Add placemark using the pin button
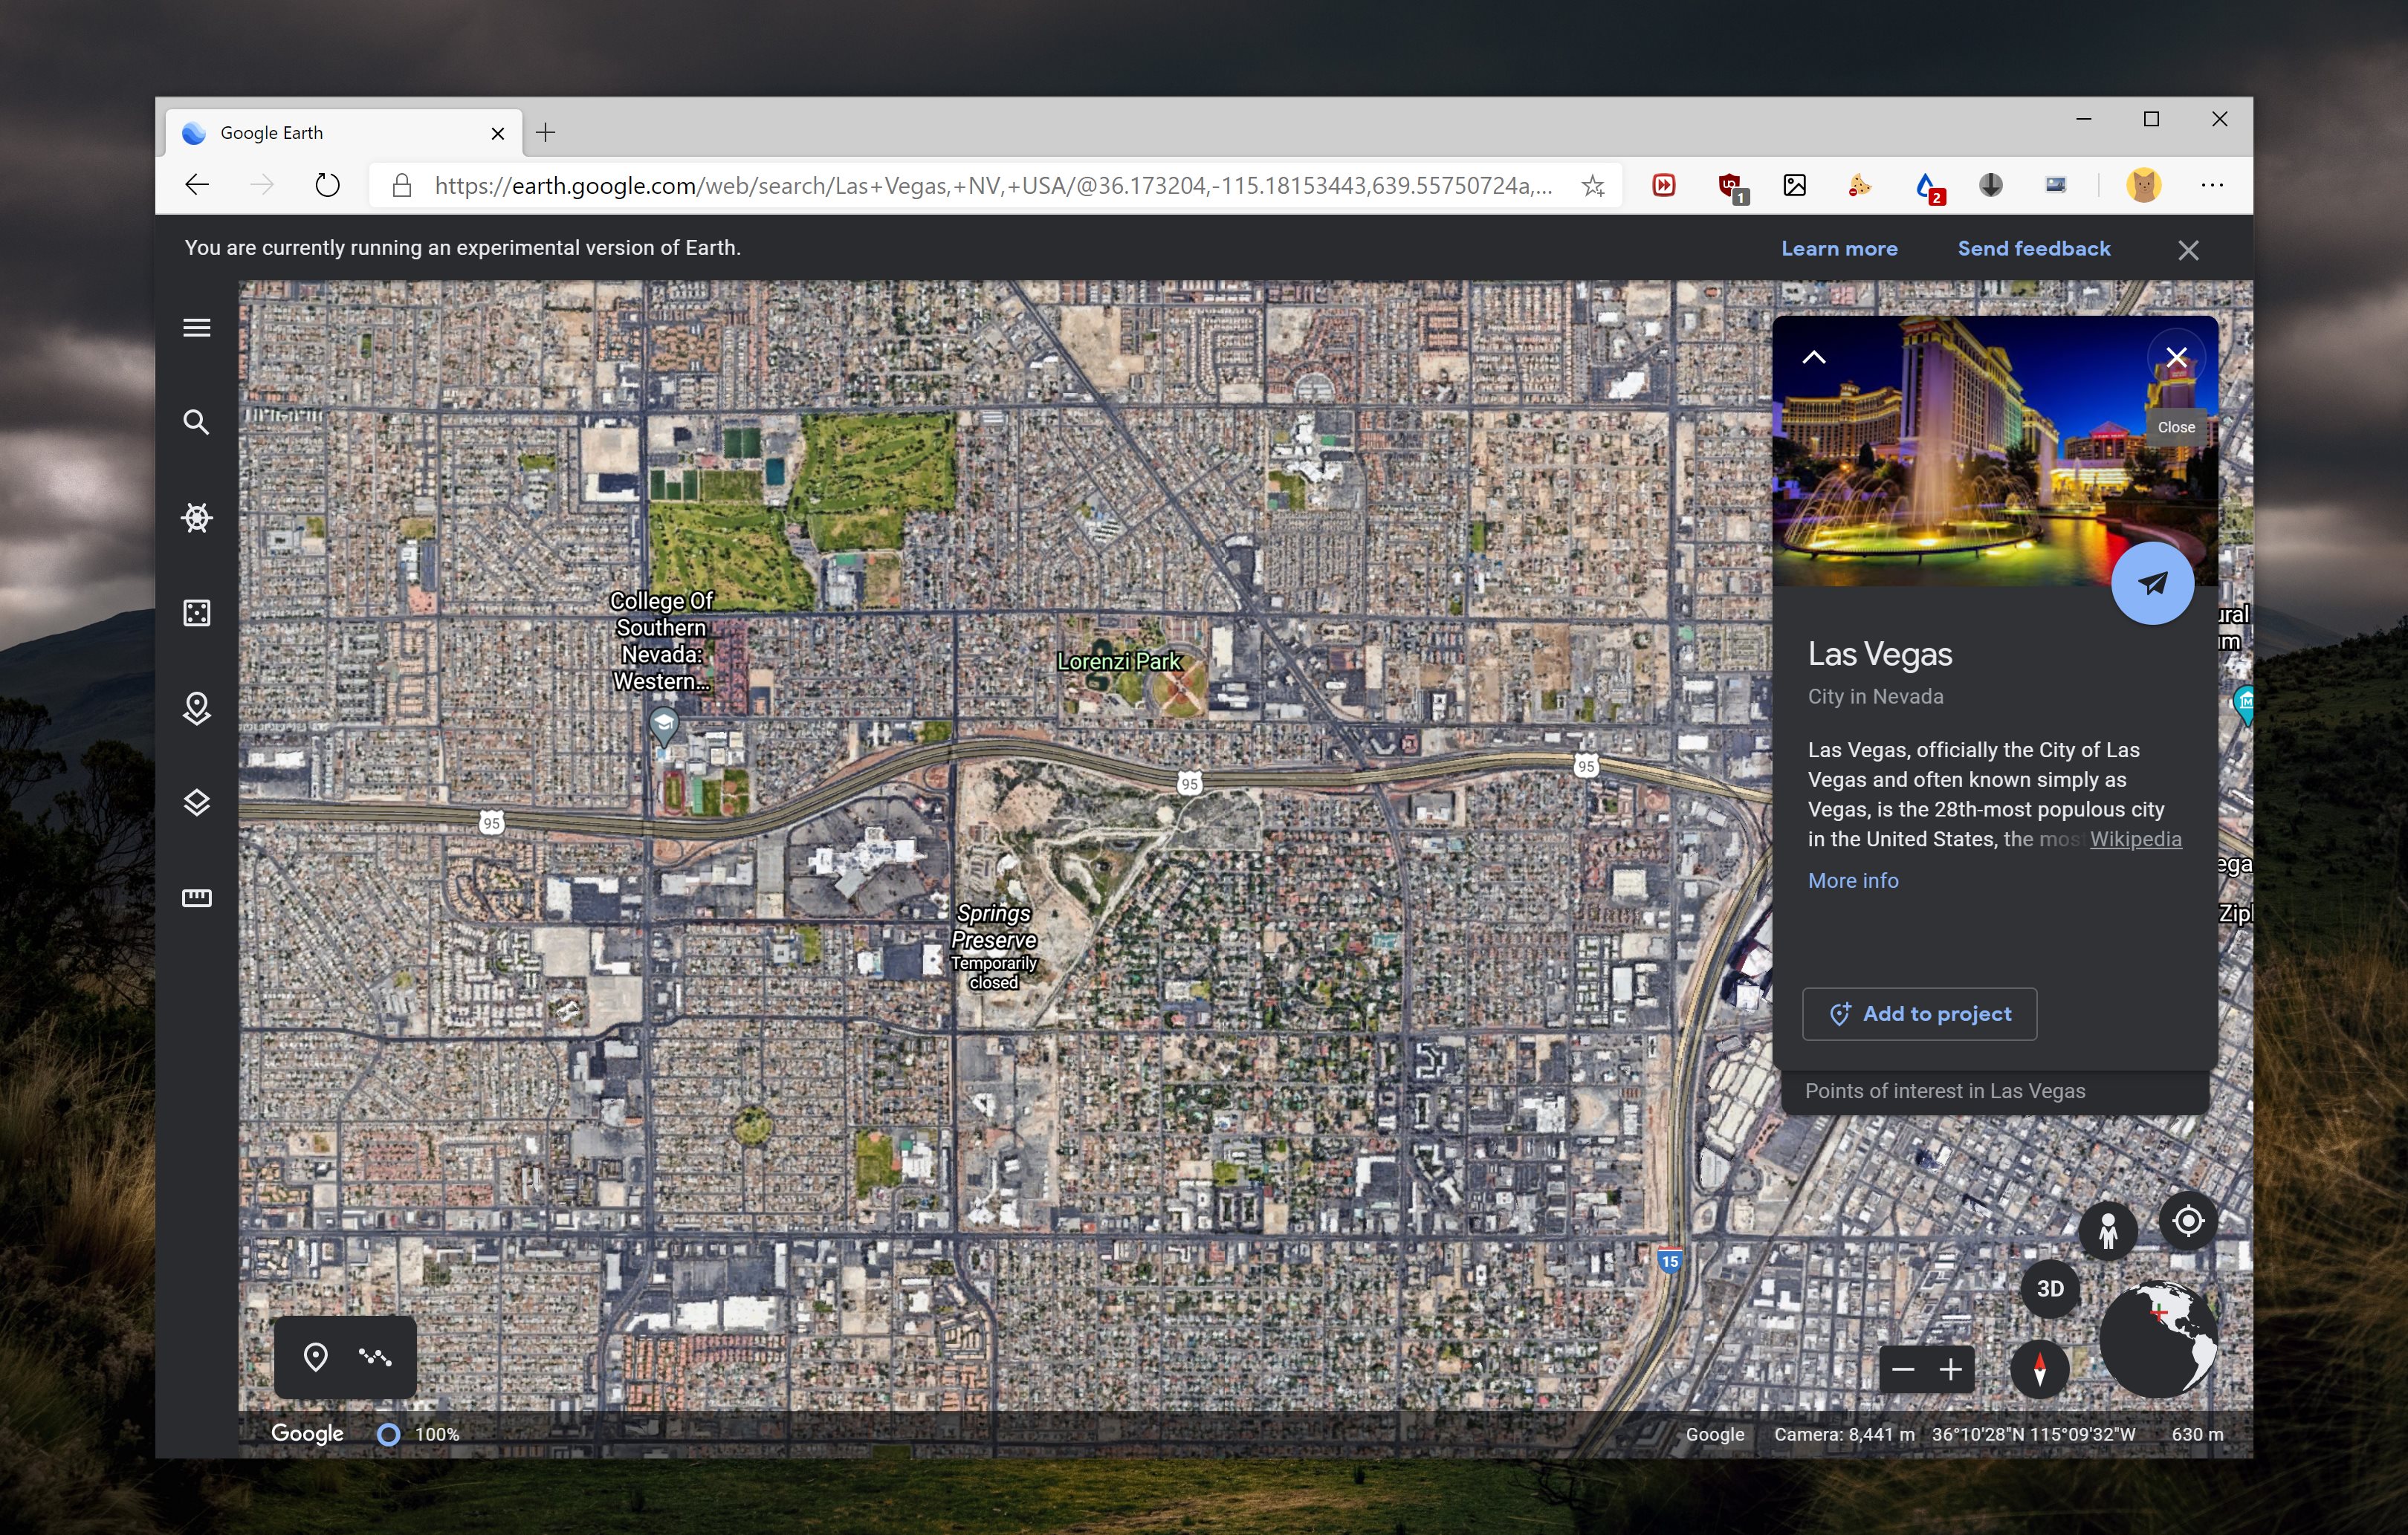Viewport: 2408px width, 1535px height. click(315, 1357)
